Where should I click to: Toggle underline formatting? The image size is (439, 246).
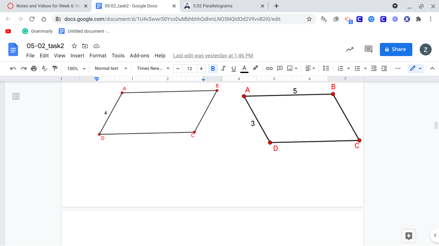[x=234, y=68]
